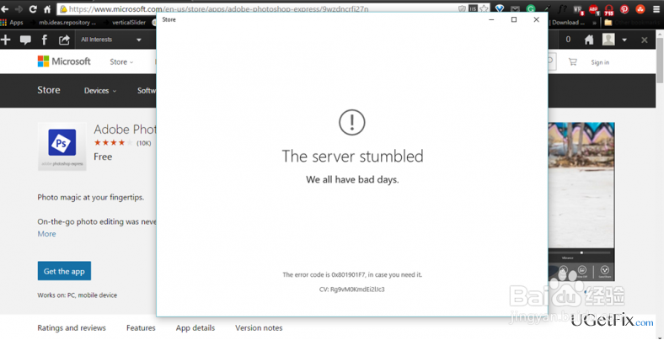Open the Other bookmarks folder
The height and width of the screenshot is (340, 664).
633,23
